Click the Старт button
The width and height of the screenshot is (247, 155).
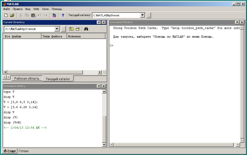click(x=10, y=151)
